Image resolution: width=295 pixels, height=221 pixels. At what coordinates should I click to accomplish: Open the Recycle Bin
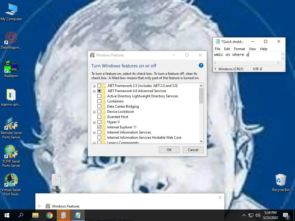pos(281,183)
